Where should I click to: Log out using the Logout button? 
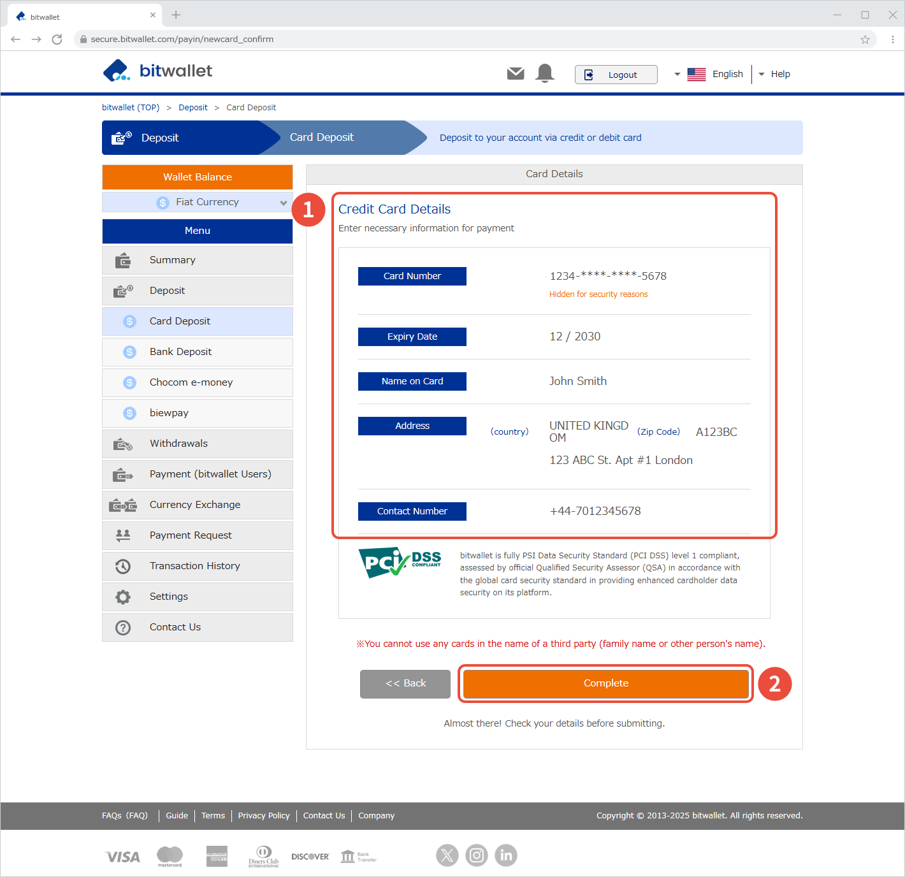tap(616, 75)
